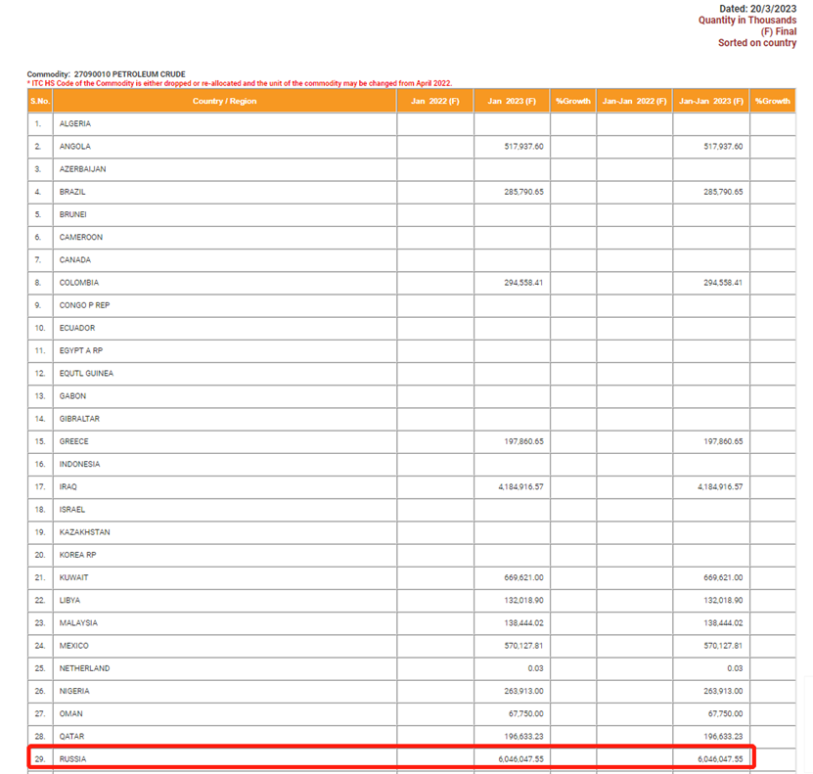
Task: Click the red ITC HS Code notice
Action: [x=240, y=83]
